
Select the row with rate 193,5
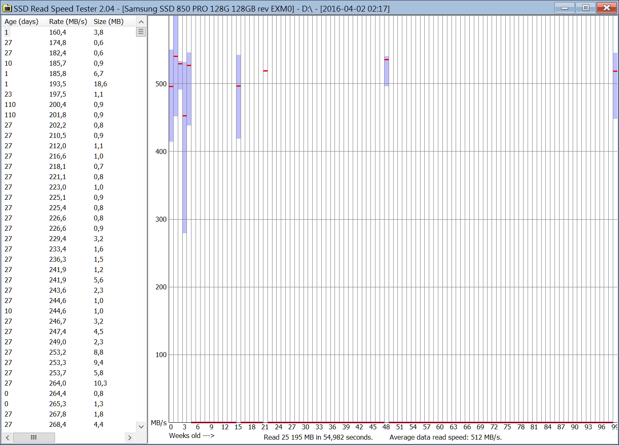point(69,84)
